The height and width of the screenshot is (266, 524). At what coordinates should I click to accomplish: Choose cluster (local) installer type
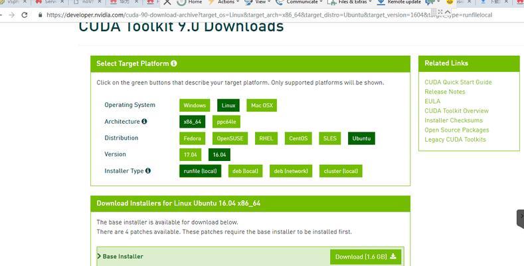(x=341, y=171)
